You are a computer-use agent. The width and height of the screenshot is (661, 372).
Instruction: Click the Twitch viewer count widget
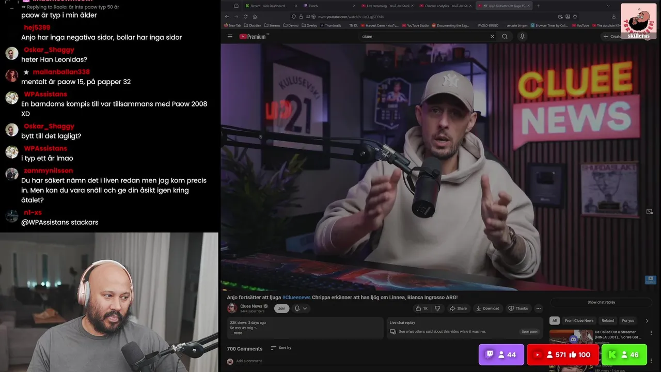point(501,355)
